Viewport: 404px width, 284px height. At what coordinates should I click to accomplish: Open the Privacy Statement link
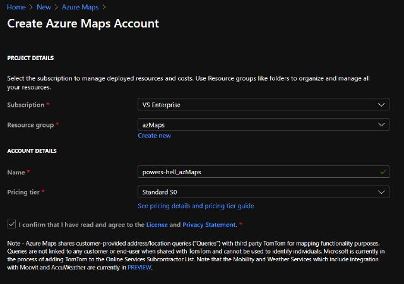209,225
